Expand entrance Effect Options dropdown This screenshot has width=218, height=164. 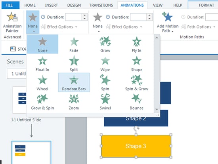[x=59, y=27]
